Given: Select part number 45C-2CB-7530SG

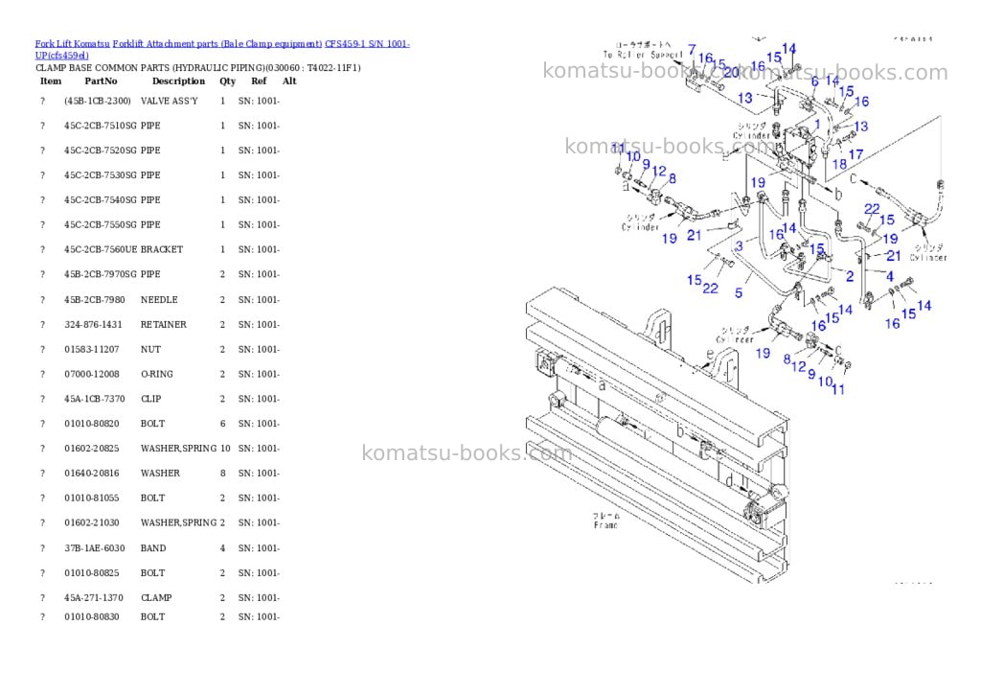Looking at the screenshot, I should click(x=100, y=175).
